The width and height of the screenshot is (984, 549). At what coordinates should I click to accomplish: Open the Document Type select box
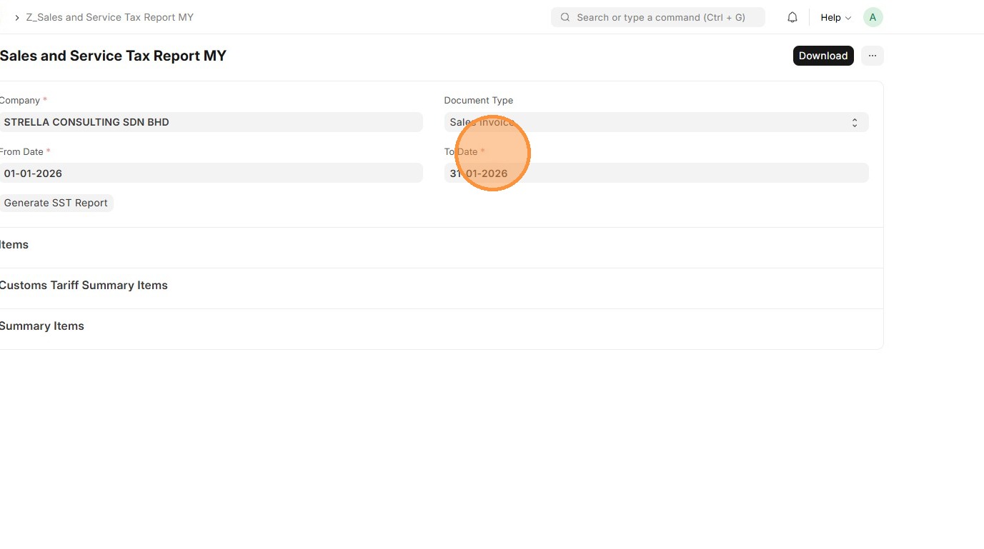656,122
